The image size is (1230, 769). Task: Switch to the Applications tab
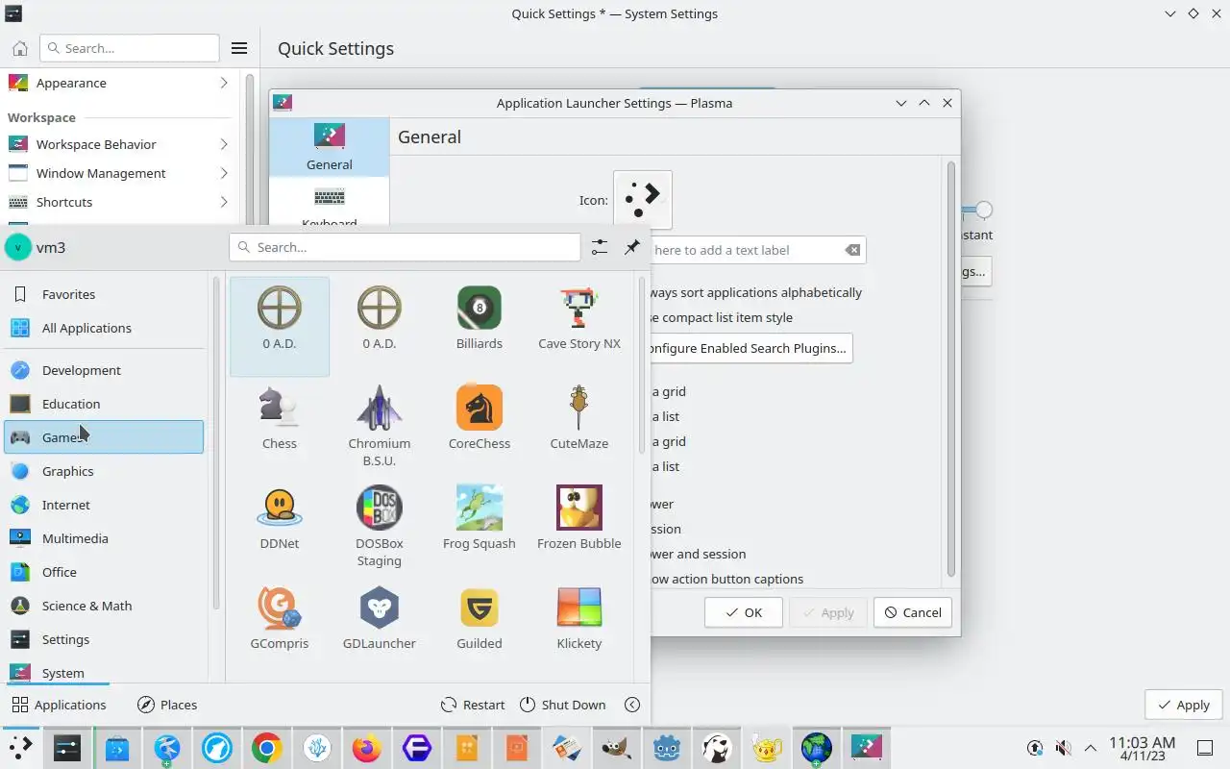pyautogui.click(x=59, y=705)
